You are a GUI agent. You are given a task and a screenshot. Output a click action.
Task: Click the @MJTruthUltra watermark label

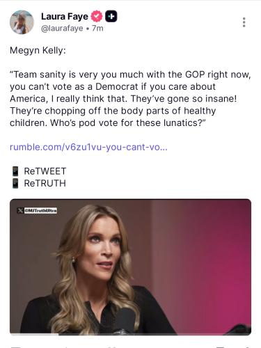point(40,210)
